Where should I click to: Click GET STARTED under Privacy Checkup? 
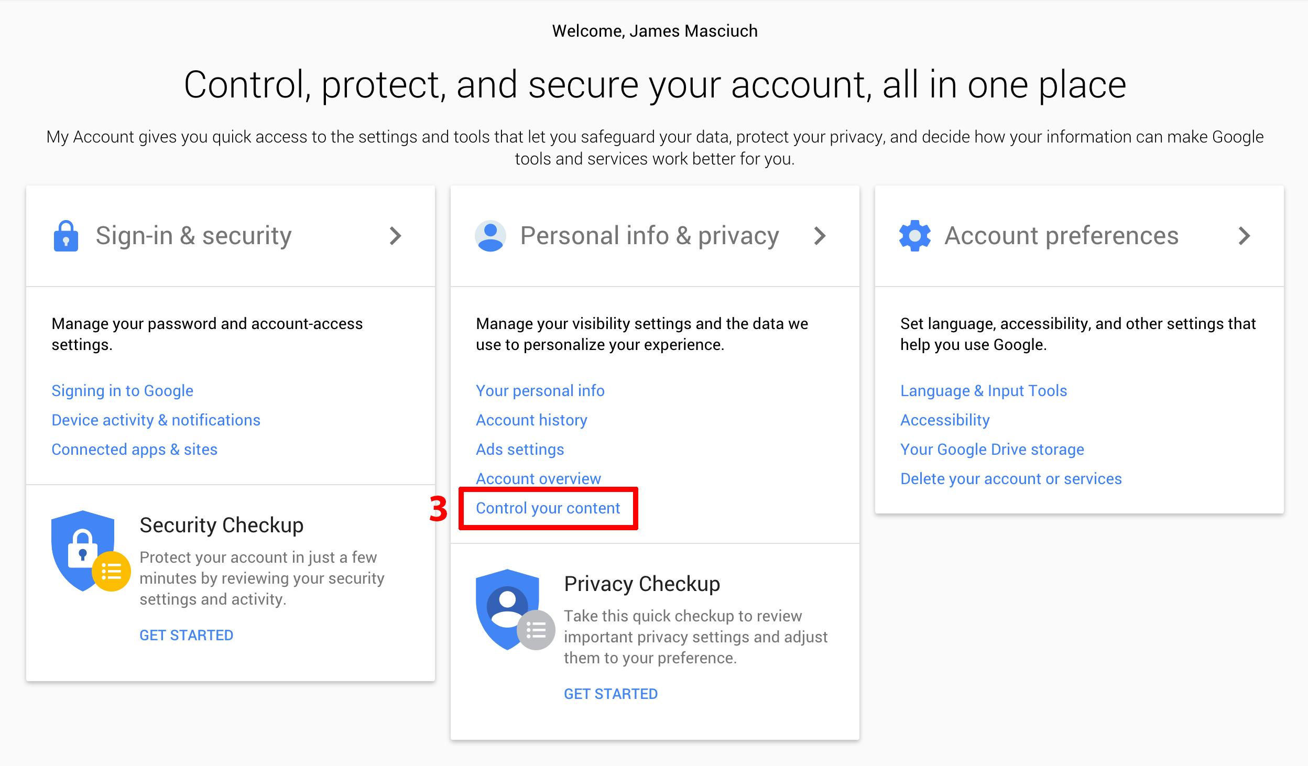click(611, 694)
